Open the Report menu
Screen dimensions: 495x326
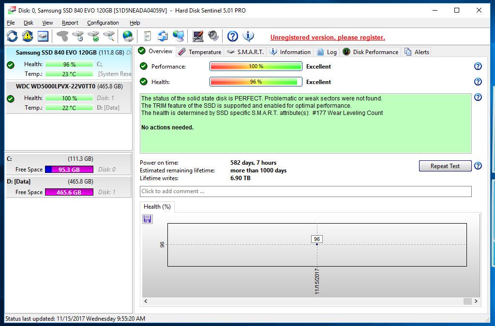70,23
